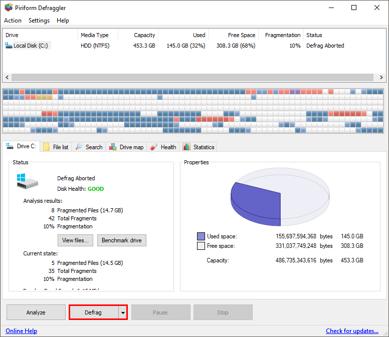Click the Capacity column header
The image size is (389, 337).
click(138, 35)
